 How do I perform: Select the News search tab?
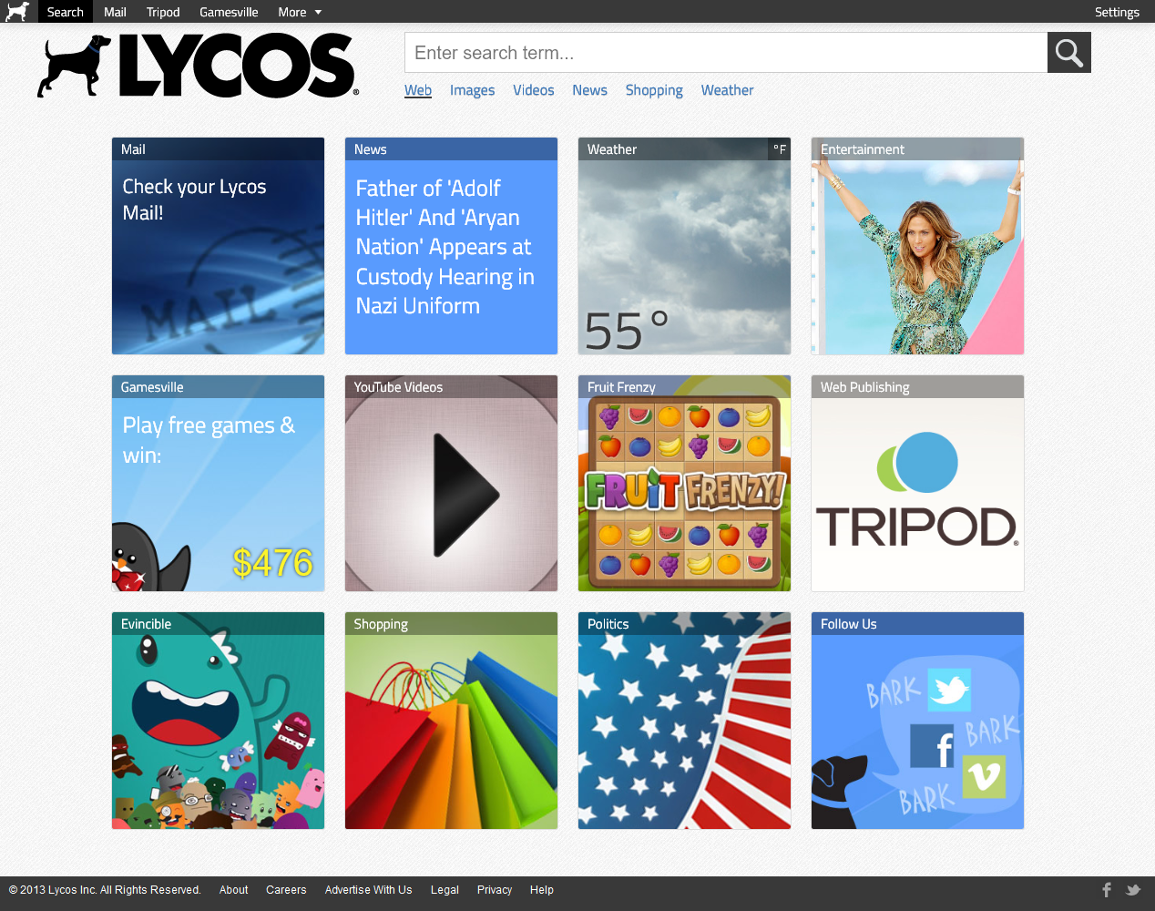coord(589,90)
